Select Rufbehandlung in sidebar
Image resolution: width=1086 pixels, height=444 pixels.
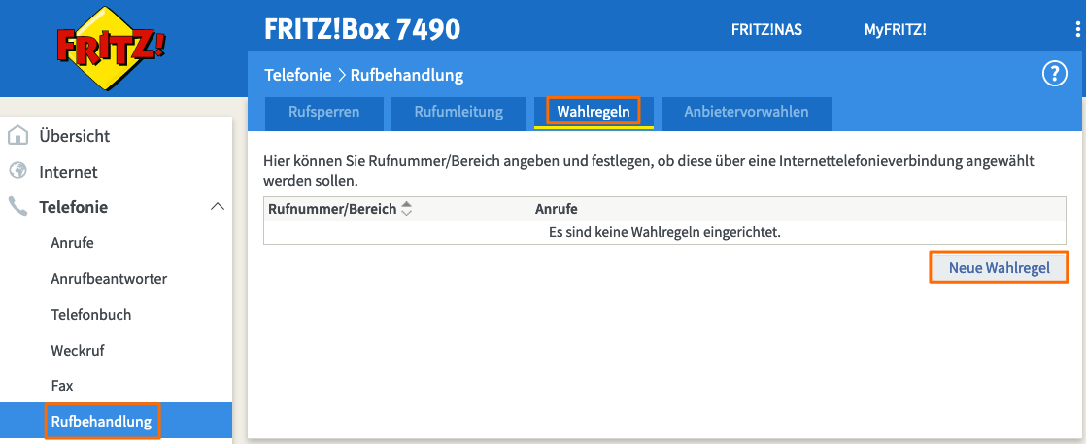tap(101, 421)
